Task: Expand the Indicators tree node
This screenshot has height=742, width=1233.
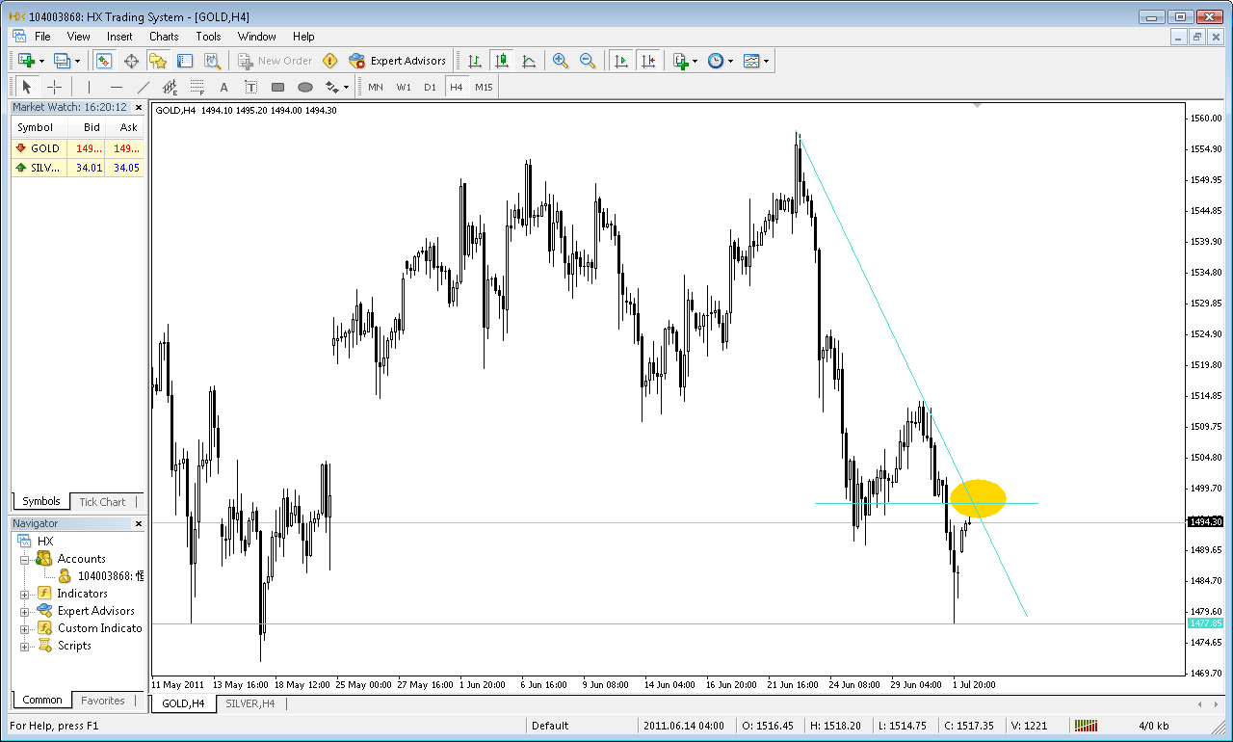Action: (x=24, y=594)
